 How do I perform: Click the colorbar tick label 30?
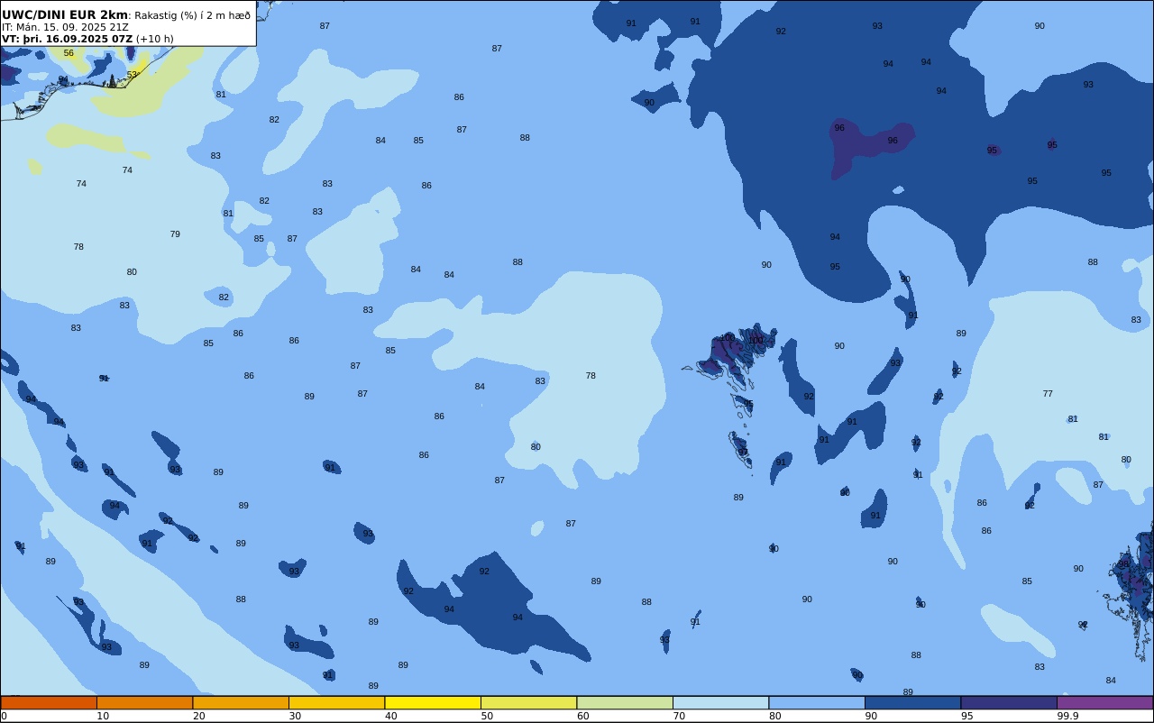click(295, 716)
